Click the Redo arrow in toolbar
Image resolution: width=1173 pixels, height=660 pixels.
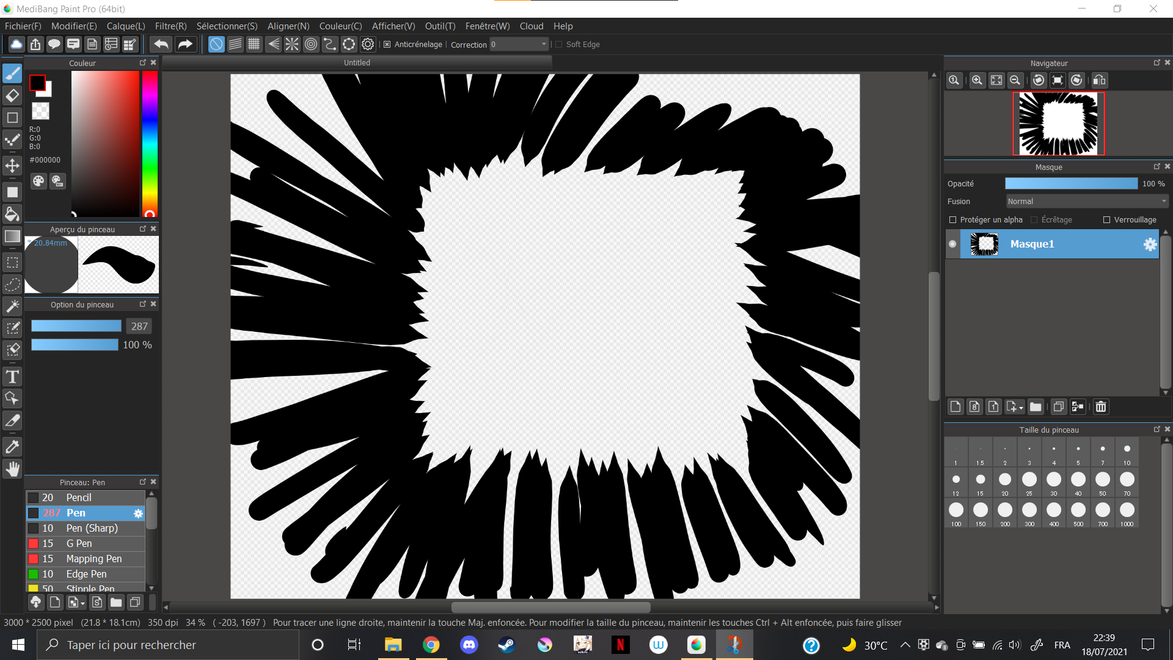(x=185, y=44)
